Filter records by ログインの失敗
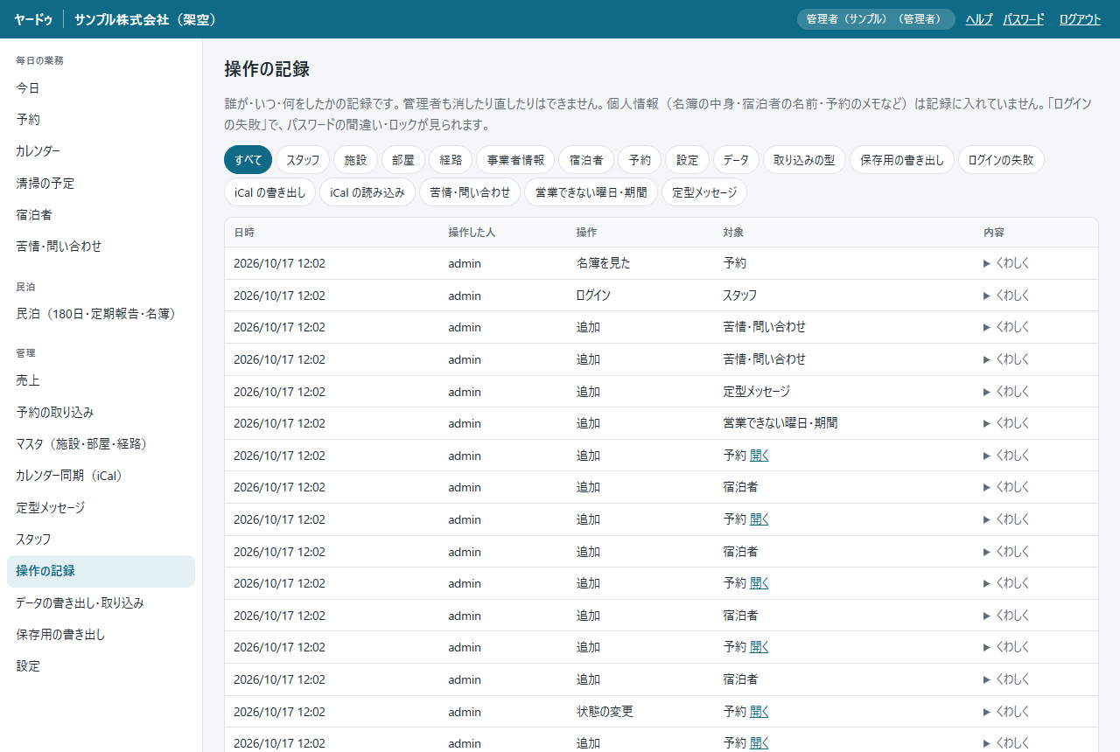 click(1001, 160)
